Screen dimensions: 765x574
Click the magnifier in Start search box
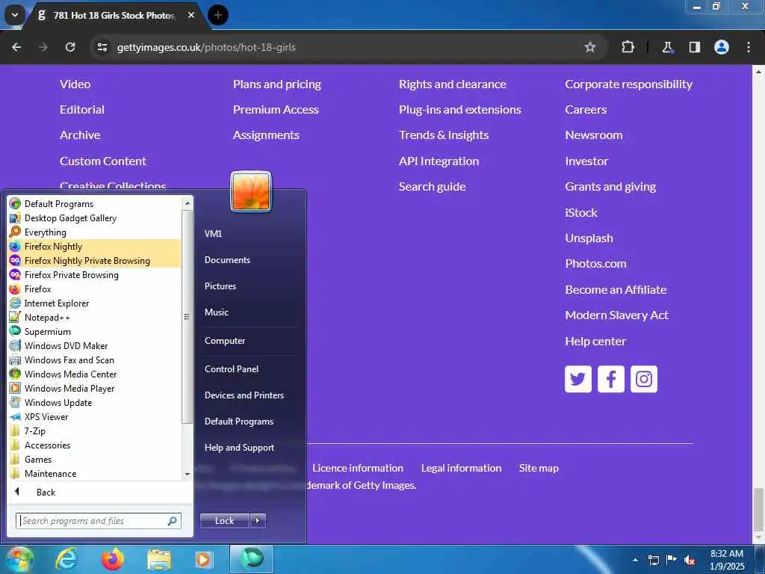click(173, 521)
